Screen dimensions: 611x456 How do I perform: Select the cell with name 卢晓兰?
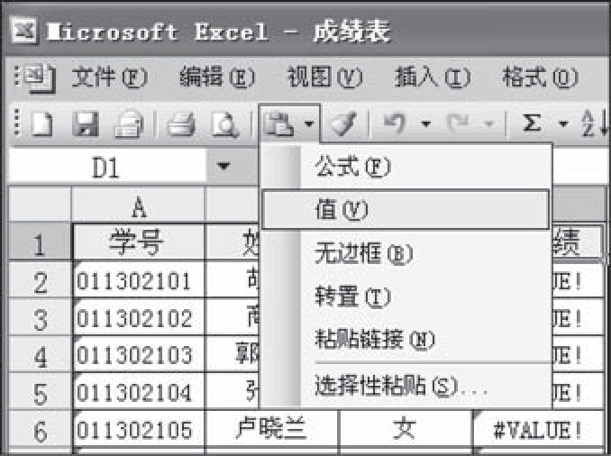pos(271,429)
